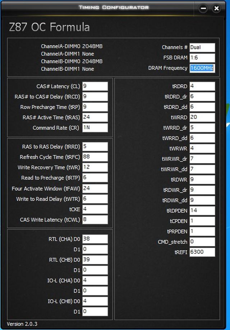Click the tRDPDEN value field
Image resolution: width=230 pixels, height=330 pixels.
(x=202, y=210)
